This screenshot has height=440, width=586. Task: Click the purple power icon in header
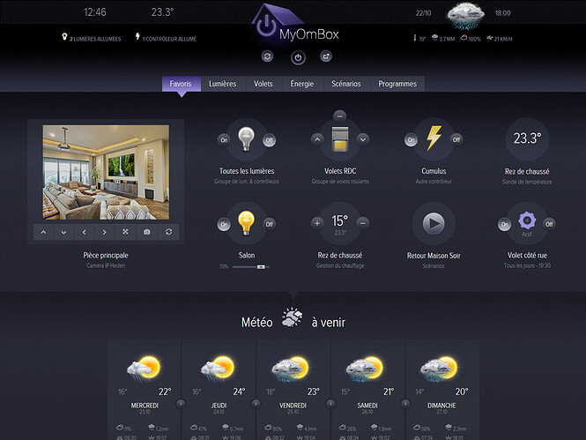[298, 57]
